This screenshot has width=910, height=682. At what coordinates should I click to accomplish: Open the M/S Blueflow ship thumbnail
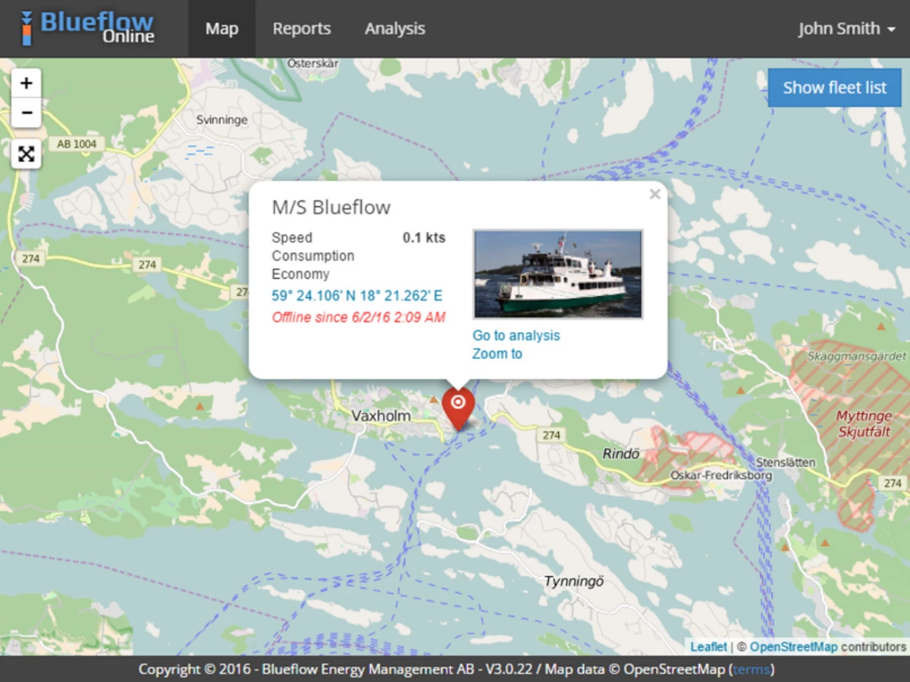557,274
